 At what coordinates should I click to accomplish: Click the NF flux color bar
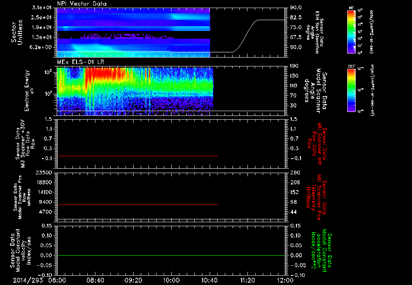click(351, 31)
